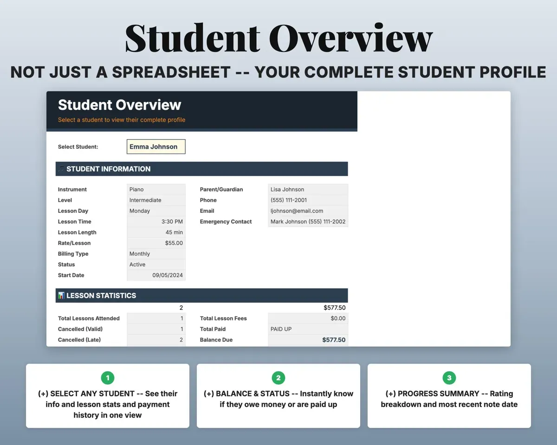Viewport: 557px width, 445px height.
Task: Select the Emergency Contact row label
Action: (226, 222)
